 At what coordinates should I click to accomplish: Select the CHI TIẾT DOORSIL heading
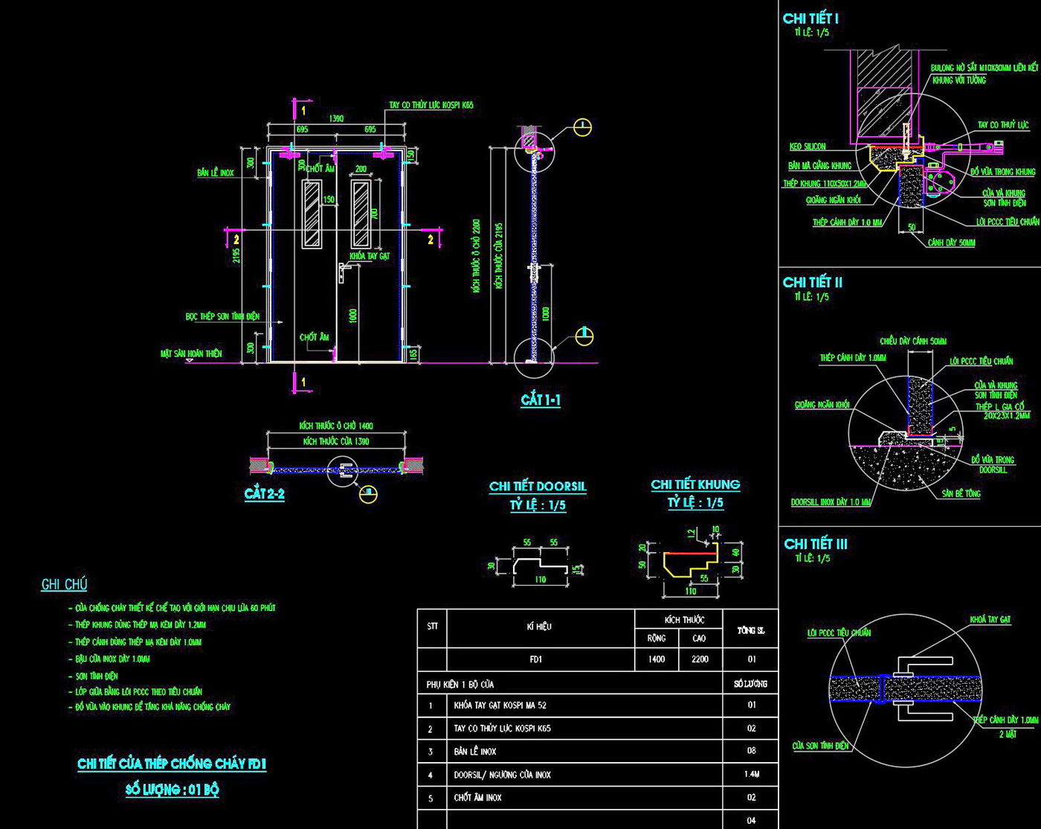[x=538, y=487]
